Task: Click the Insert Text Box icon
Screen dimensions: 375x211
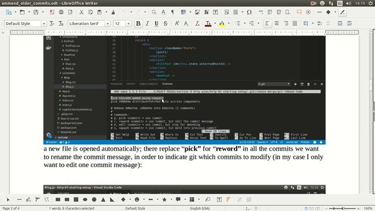Action: coord(216,12)
